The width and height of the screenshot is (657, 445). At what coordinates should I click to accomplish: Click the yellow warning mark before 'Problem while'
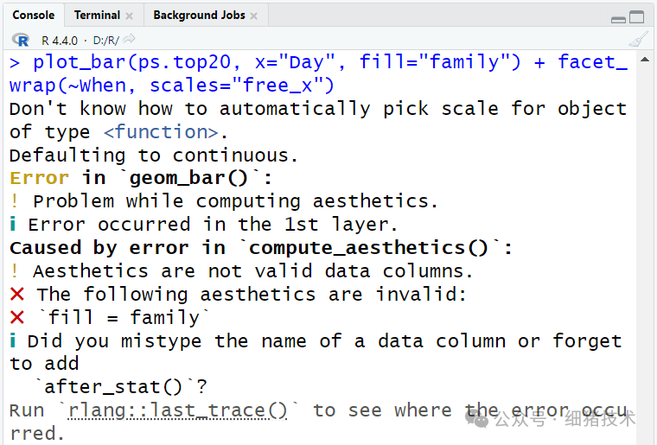click(x=15, y=201)
